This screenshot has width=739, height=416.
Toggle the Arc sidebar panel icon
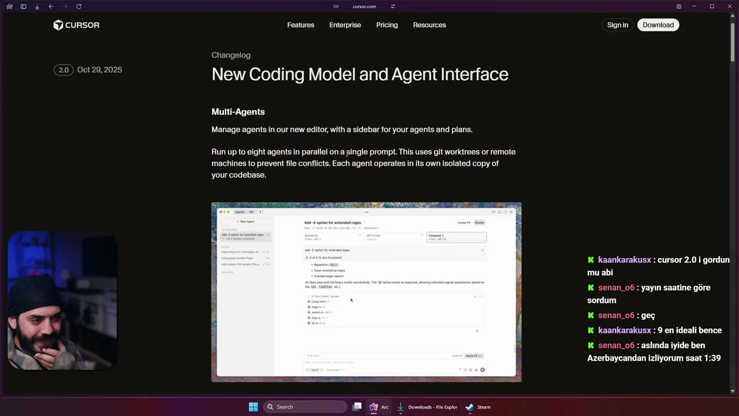pyautogui.click(x=23, y=6)
